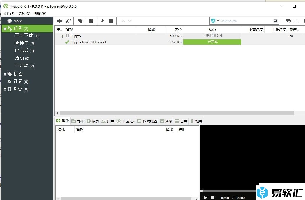This screenshot has height=200, width=305.
Task: Click the Remove Torrent trash icon
Action: click(91, 21)
